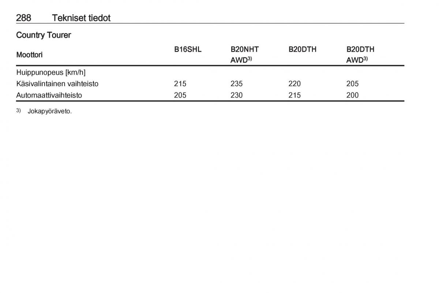Click automatic gearbox value 230
This screenshot has width=439, height=293.
pyautogui.click(x=237, y=95)
